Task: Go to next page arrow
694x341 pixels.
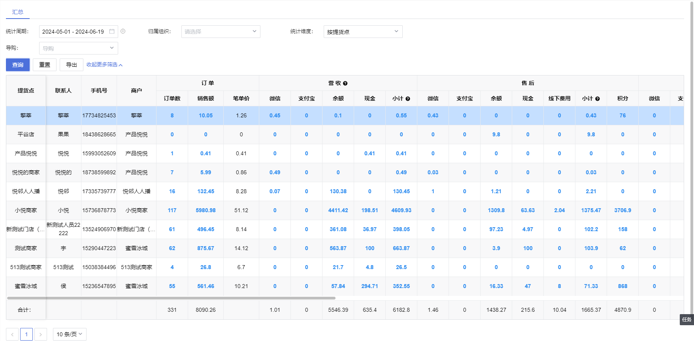Action: click(x=41, y=334)
